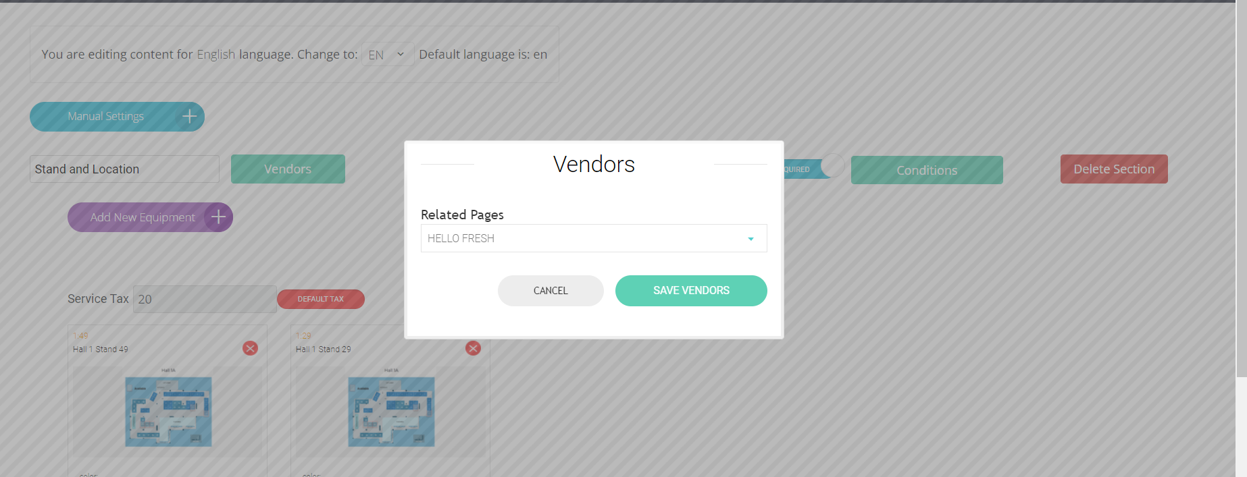The image size is (1247, 477).
Task: Apply the Default Tax button
Action: click(320, 299)
